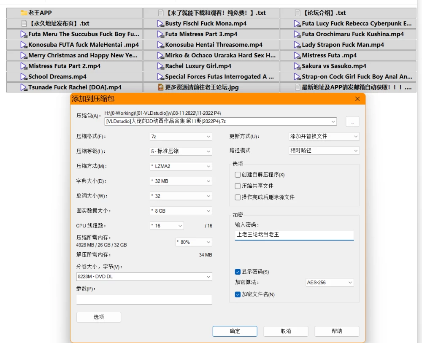Expand the 压缩等级 5 - 标准压缩 dropdown

point(181,151)
